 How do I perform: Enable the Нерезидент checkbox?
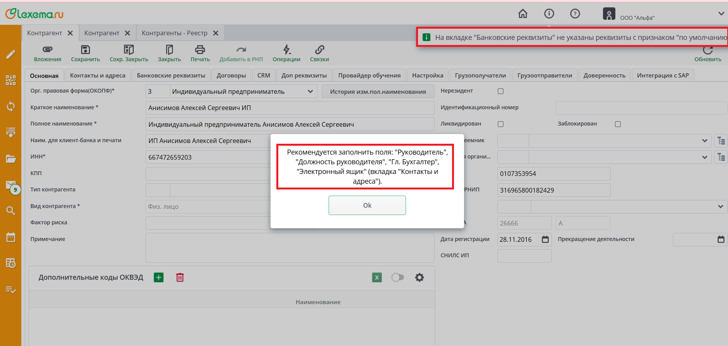coord(500,91)
